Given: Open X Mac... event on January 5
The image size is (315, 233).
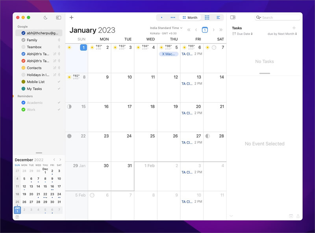Looking at the screenshot, I should 169,54.
